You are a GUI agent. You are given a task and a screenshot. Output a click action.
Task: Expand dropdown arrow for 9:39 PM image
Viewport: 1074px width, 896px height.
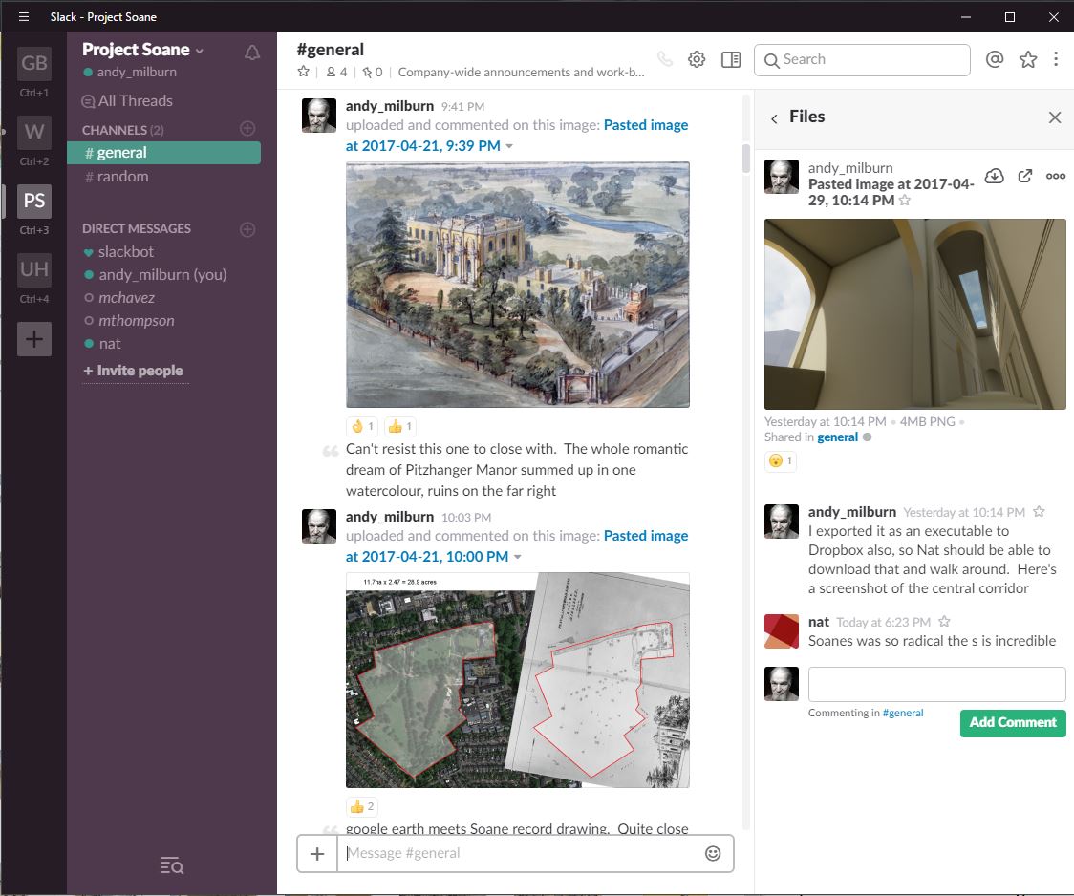click(509, 146)
